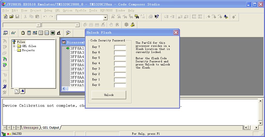Click the Key 5 input field
This screenshot has width=265, height=137.
[x=120, y=58]
